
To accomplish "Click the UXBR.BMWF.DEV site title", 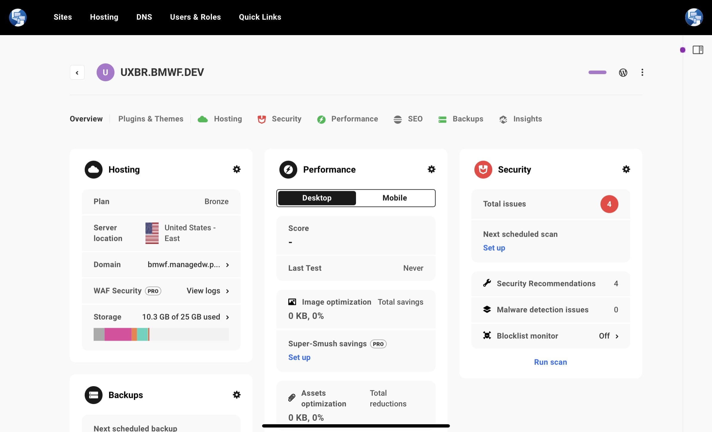I will (x=162, y=72).
